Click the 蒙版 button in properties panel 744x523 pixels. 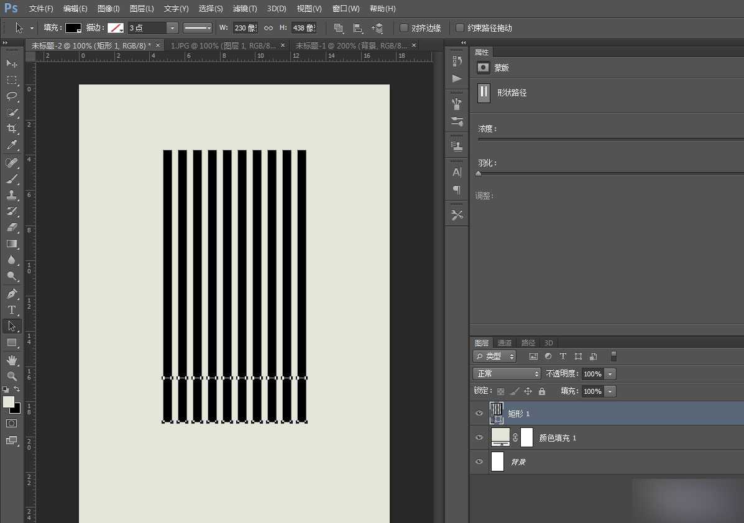point(483,68)
